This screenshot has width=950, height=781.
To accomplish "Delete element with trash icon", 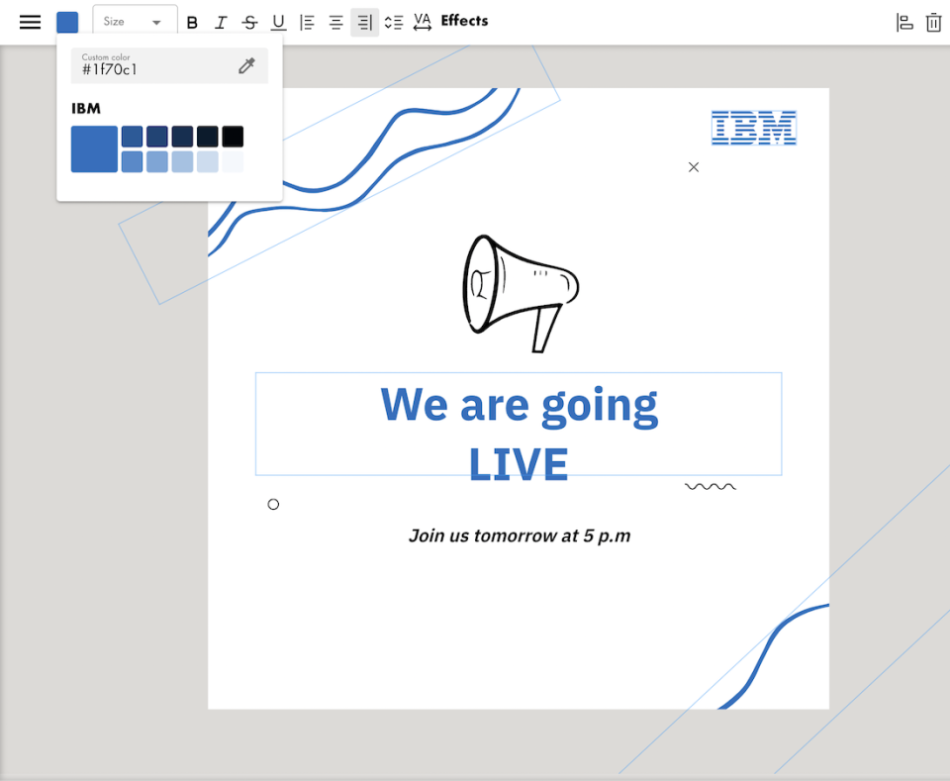I will [x=933, y=22].
